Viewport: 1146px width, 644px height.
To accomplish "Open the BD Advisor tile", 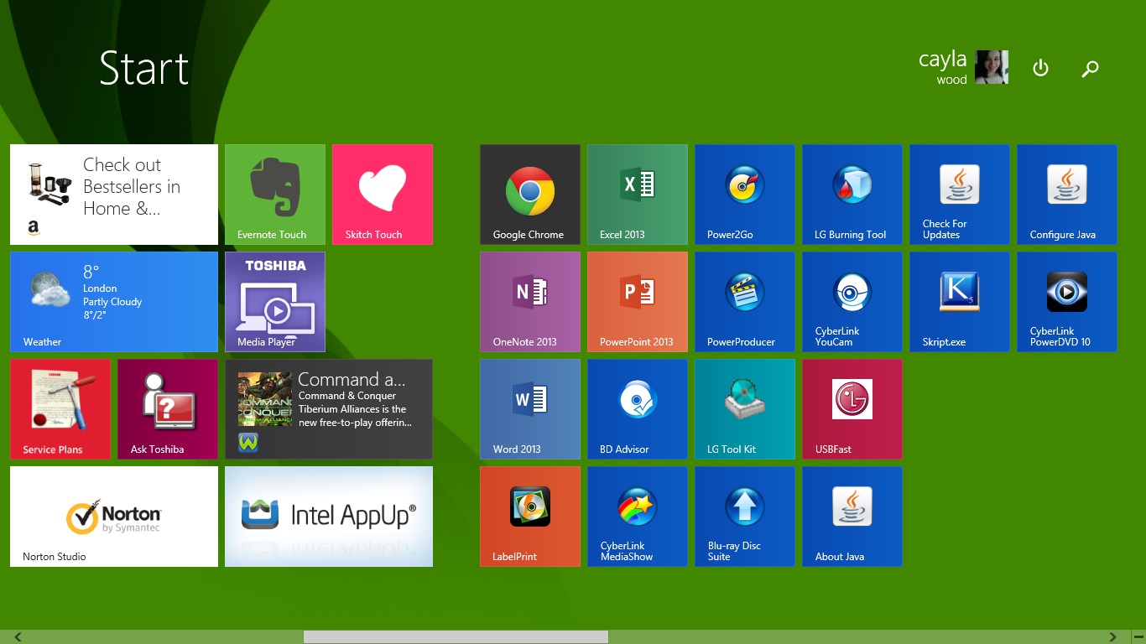I will pos(638,409).
